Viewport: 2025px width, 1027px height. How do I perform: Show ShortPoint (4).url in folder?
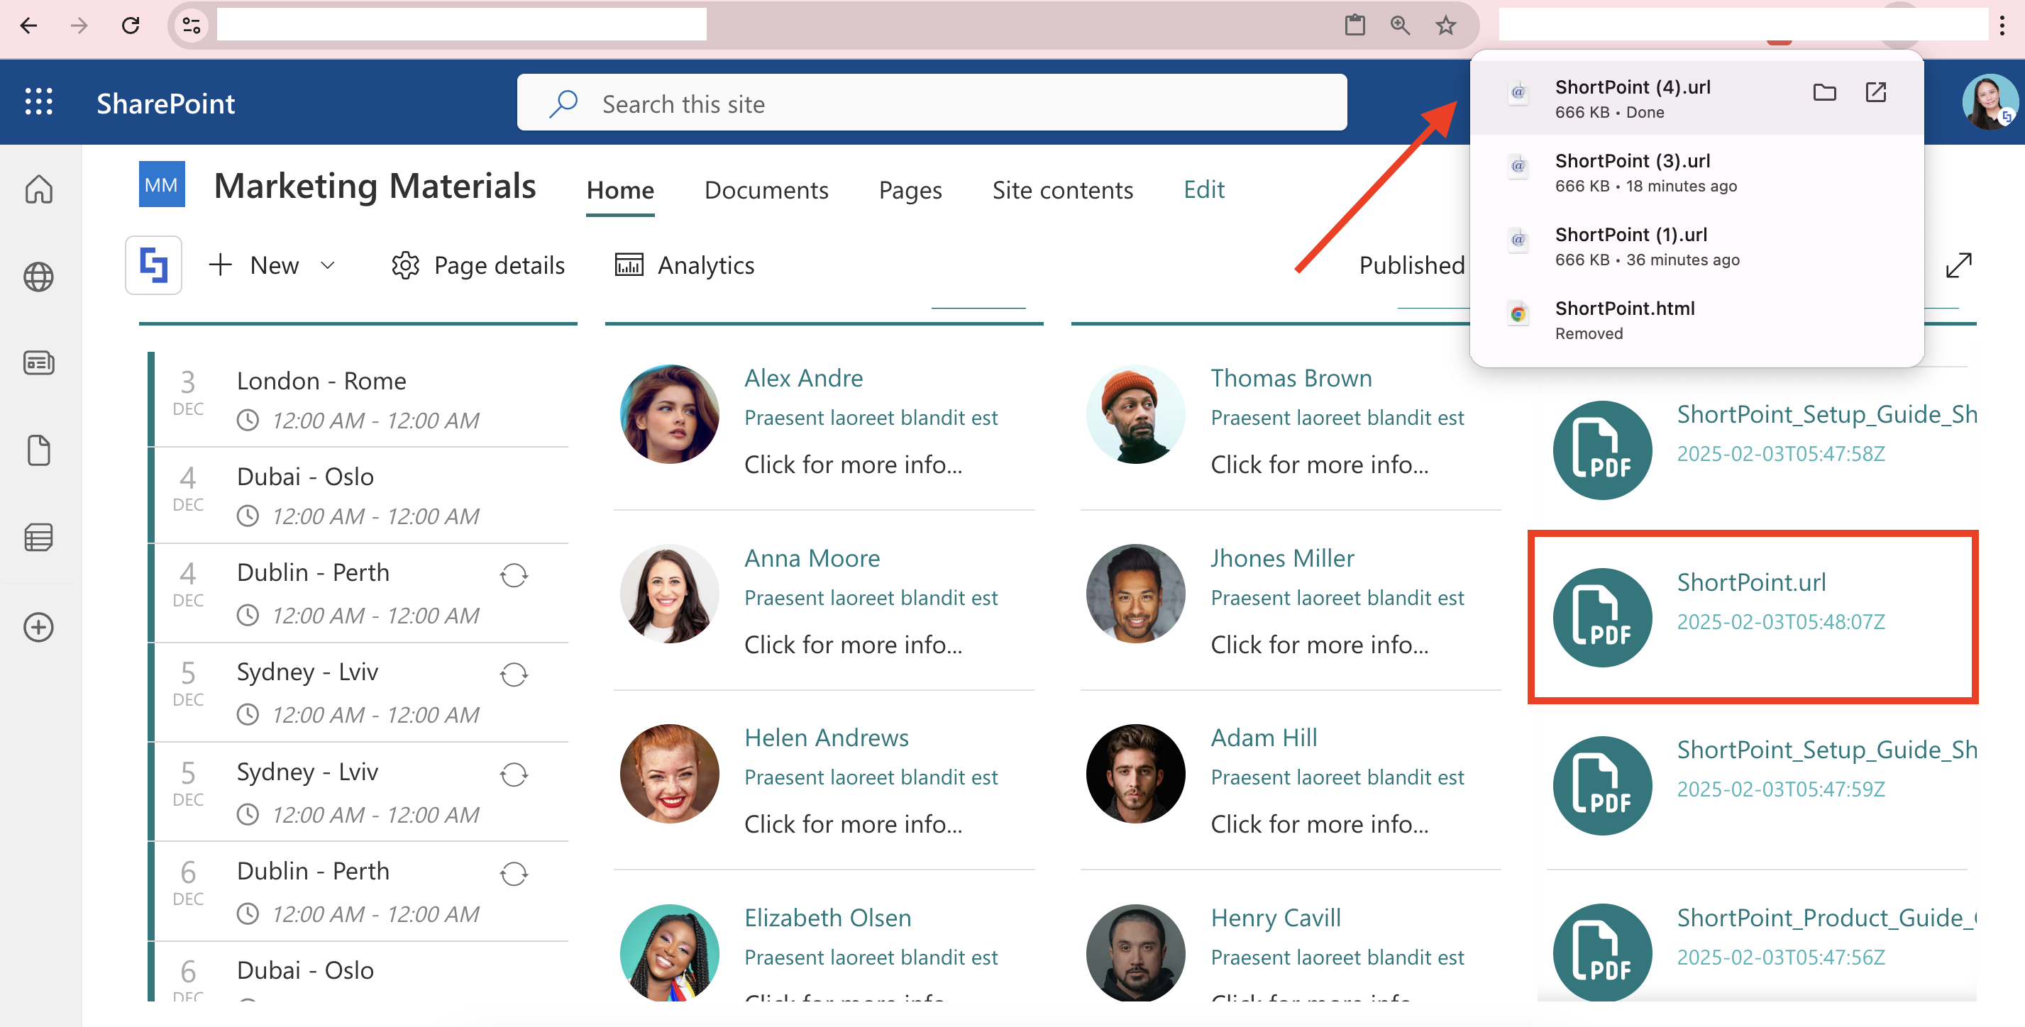(x=1823, y=93)
